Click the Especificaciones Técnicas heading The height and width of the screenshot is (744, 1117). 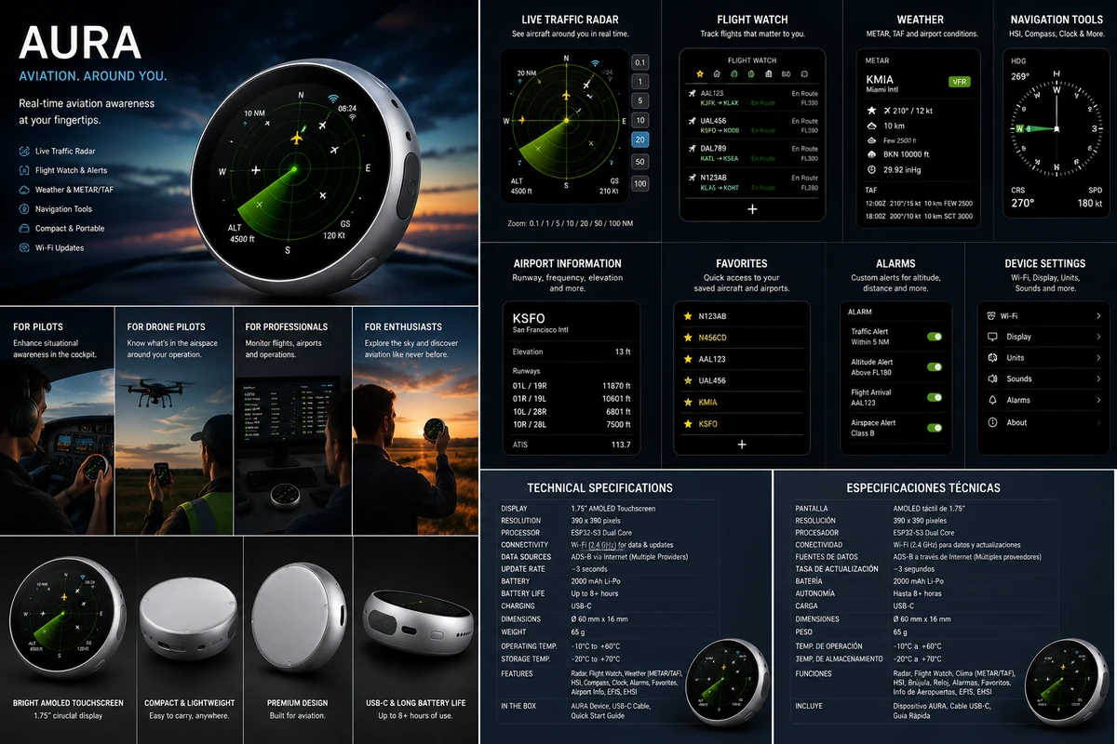923,487
